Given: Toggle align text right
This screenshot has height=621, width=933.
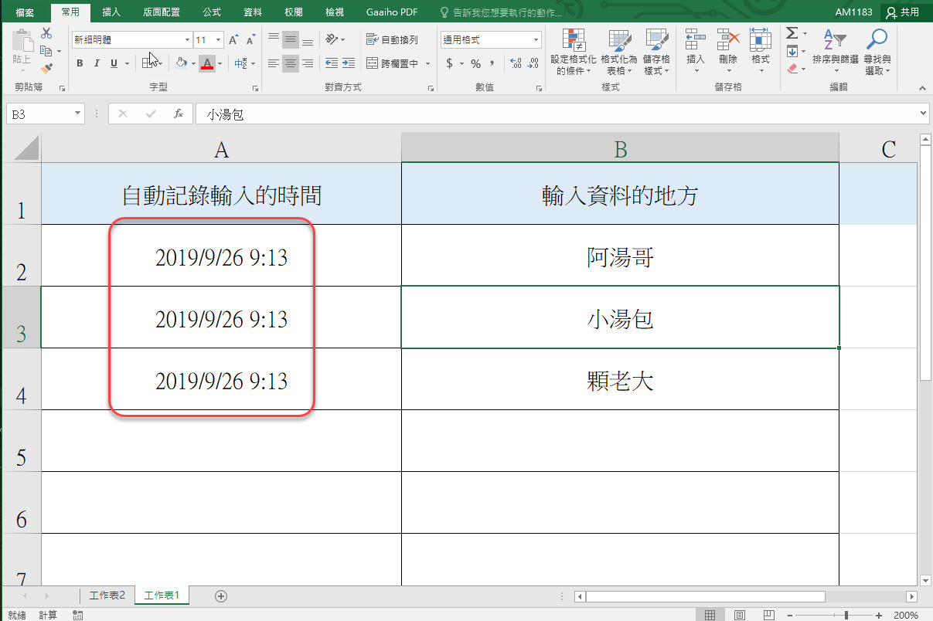Looking at the screenshot, I should coord(308,63).
